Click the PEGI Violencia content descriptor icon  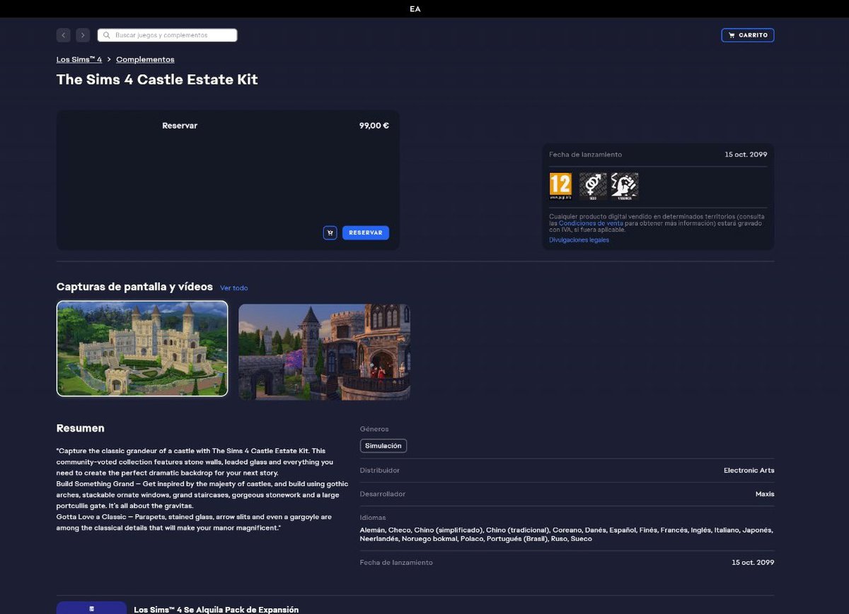(x=625, y=185)
